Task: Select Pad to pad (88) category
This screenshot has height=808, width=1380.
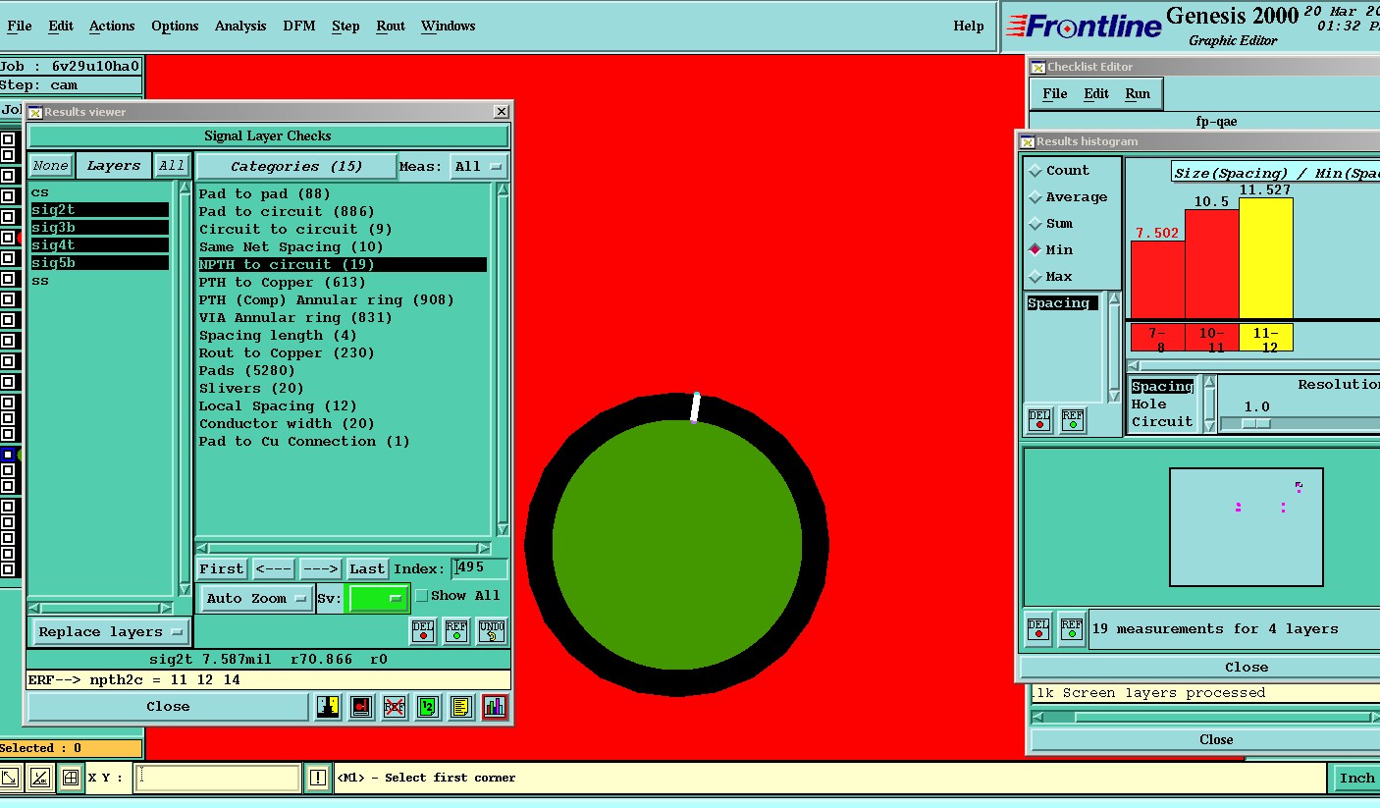Action: tap(265, 193)
